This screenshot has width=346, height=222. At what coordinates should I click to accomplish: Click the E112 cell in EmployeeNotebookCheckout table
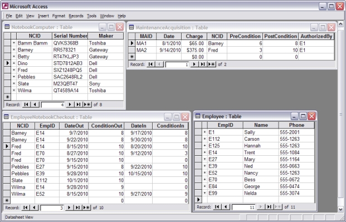[x=47, y=180]
